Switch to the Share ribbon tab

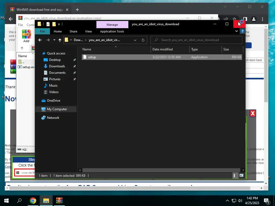tap(73, 31)
